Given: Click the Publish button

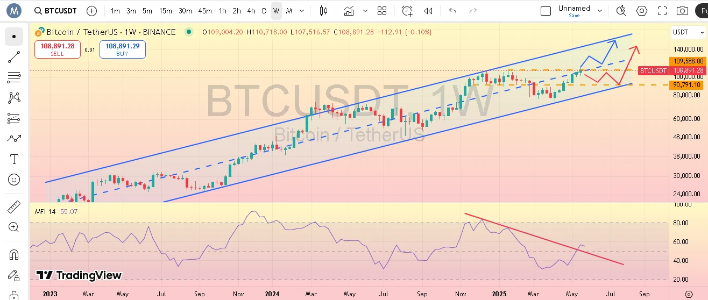Looking at the screenshot, I should (702, 11).
